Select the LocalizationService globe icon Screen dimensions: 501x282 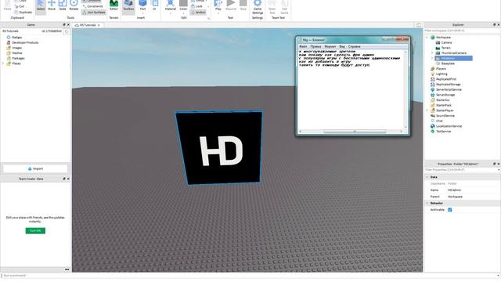point(433,126)
